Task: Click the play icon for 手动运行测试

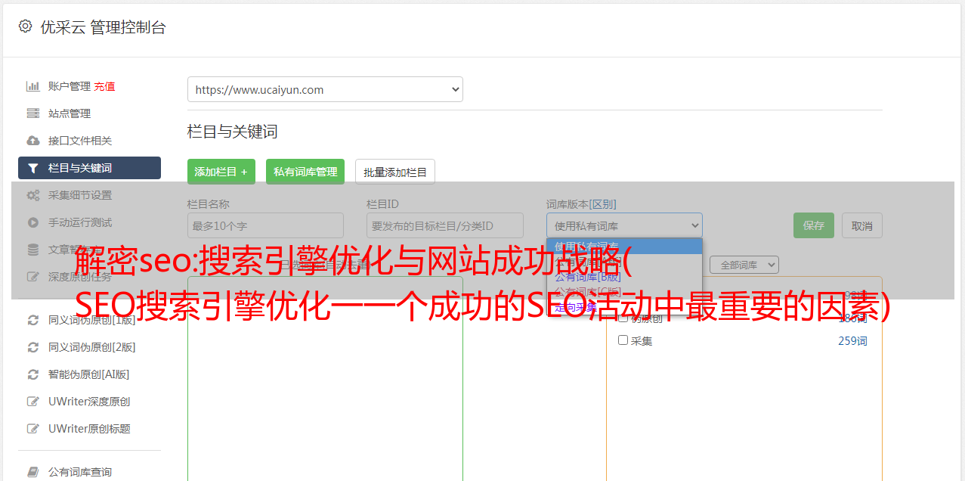Action: (x=32, y=222)
